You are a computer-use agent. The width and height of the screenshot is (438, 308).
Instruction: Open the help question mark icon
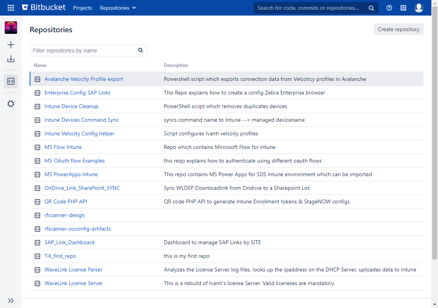(x=389, y=8)
